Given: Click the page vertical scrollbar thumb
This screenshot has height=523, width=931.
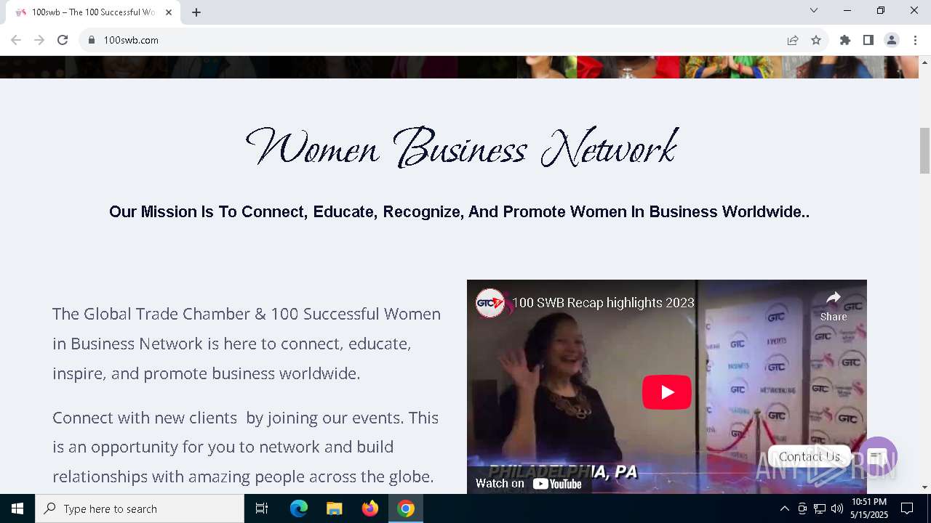Looking at the screenshot, I should 924,150.
